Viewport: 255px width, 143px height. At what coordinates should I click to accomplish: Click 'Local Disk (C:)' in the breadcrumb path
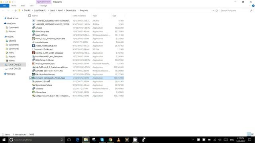pyautogui.click(x=40, y=10)
